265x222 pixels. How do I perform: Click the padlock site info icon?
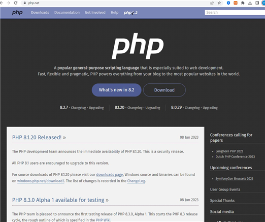click(25, 3)
